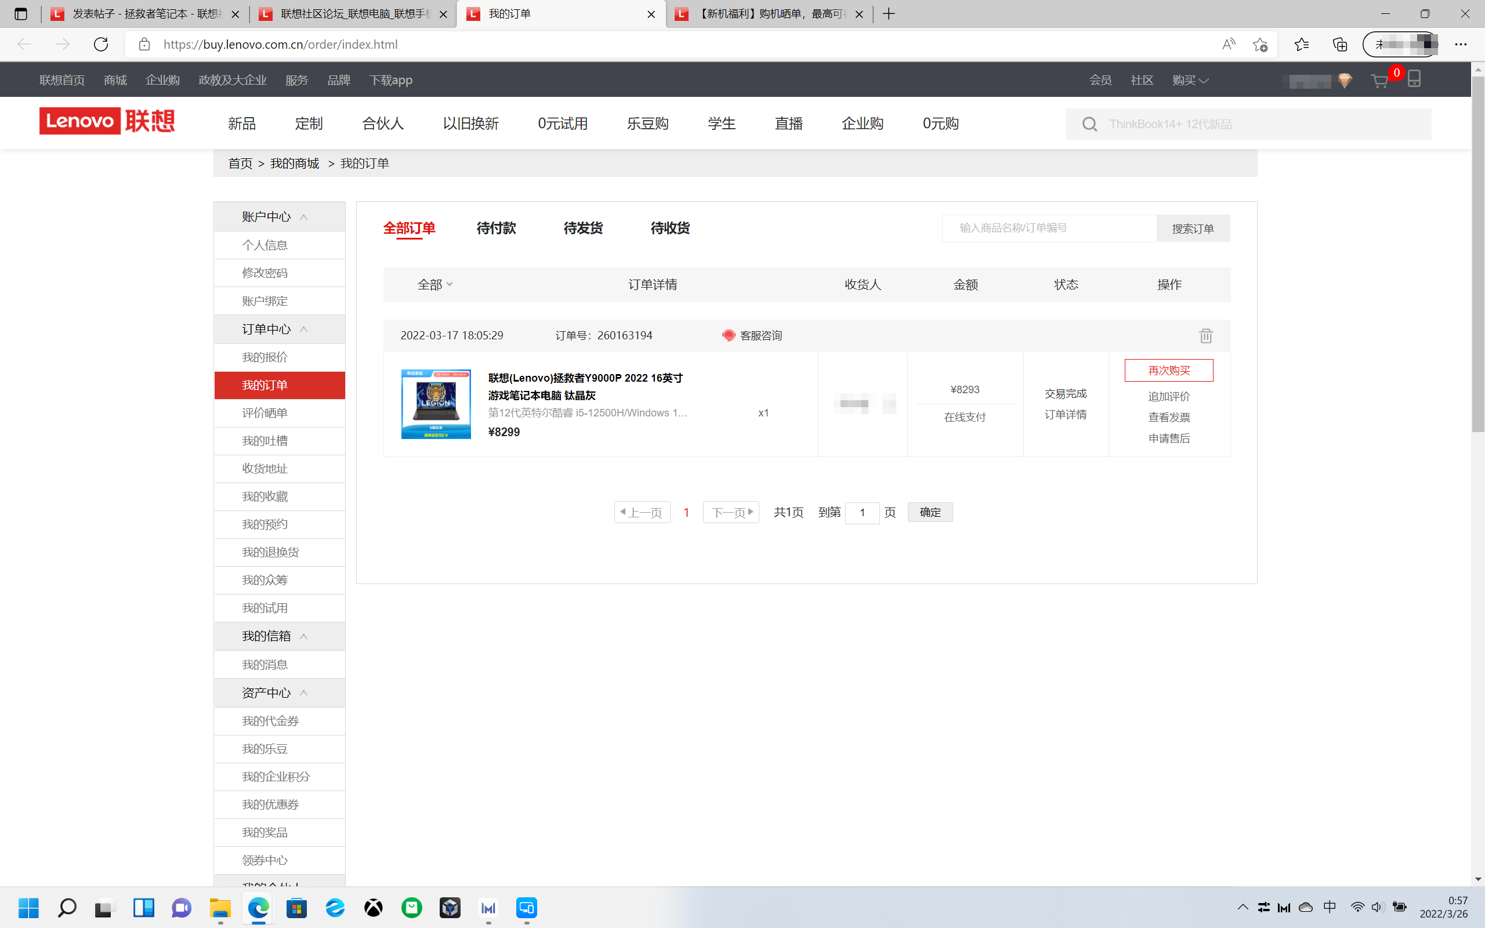The height and width of the screenshot is (928, 1485).
Task: Open browser settings and more menu
Action: (1461, 44)
